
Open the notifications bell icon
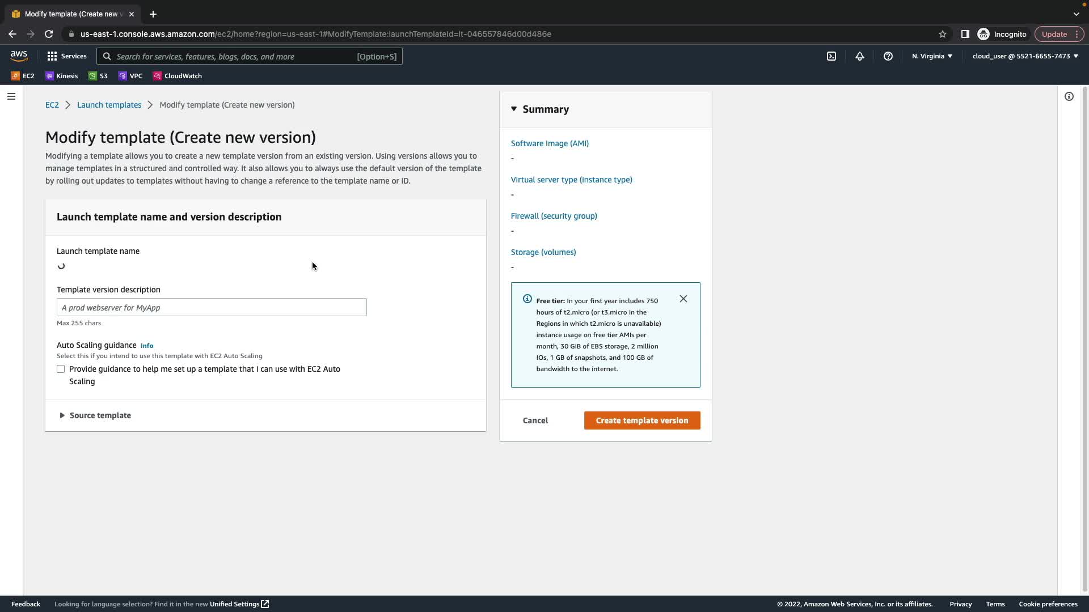(859, 56)
